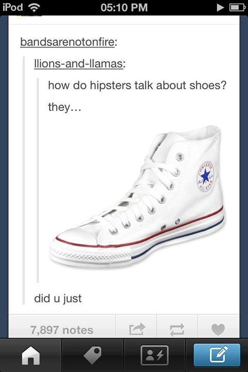Screen dimensions: 248x372
Task: Open the activity and followers tab
Action: 154,355
